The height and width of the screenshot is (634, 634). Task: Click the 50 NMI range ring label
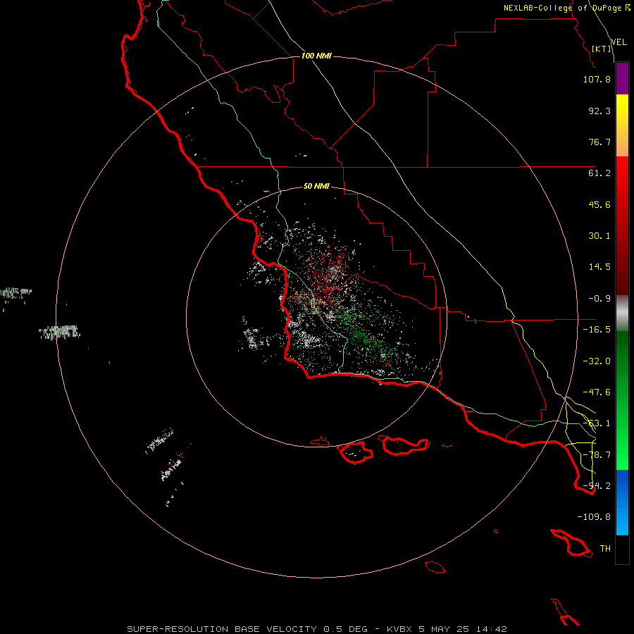pos(316,187)
